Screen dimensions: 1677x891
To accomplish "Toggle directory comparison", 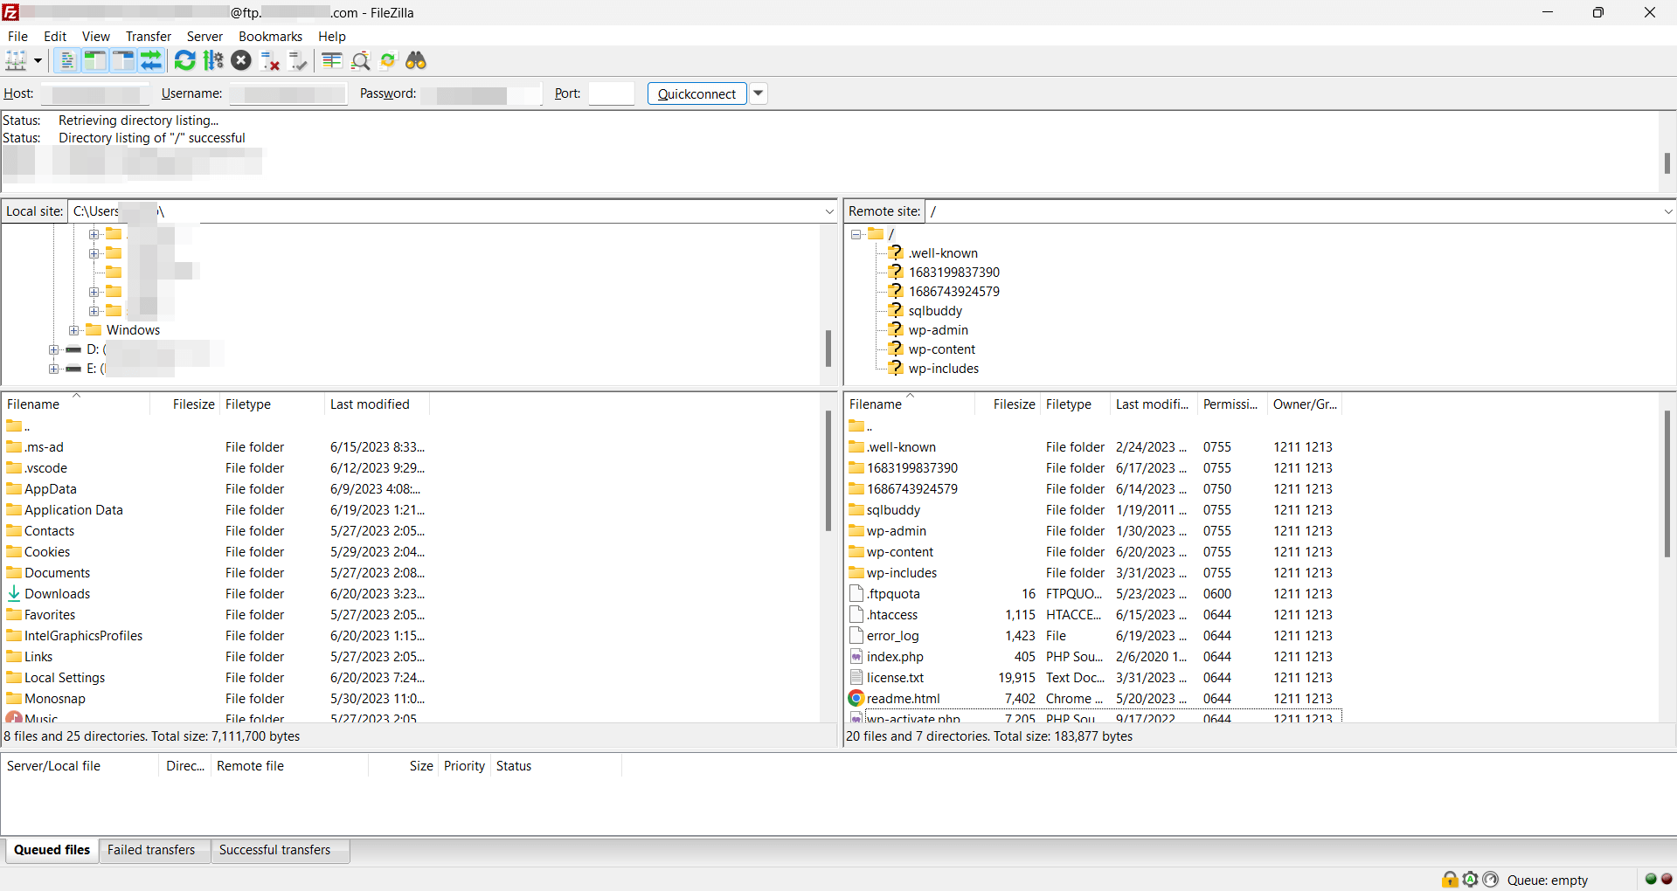I will coord(360,60).
